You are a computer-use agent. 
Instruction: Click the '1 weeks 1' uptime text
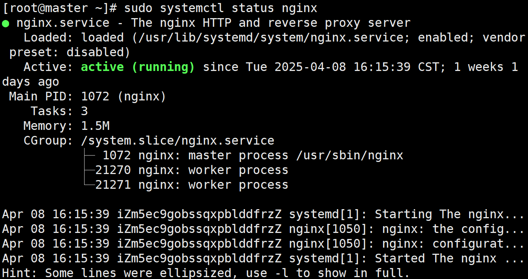coord(486,67)
